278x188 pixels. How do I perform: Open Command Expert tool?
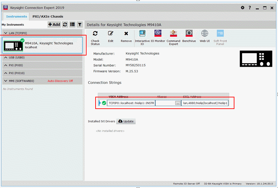(173, 34)
